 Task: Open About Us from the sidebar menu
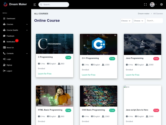tap(10, 48)
